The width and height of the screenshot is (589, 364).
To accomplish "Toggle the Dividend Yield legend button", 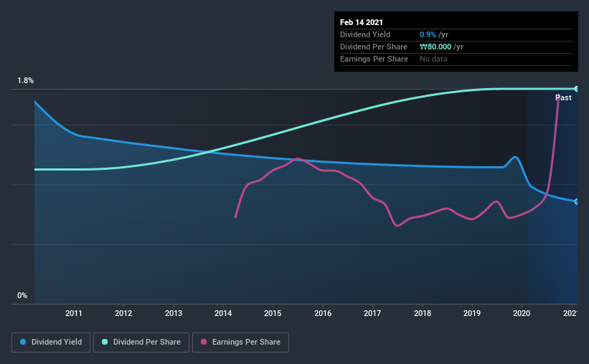I will coord(51,343).
